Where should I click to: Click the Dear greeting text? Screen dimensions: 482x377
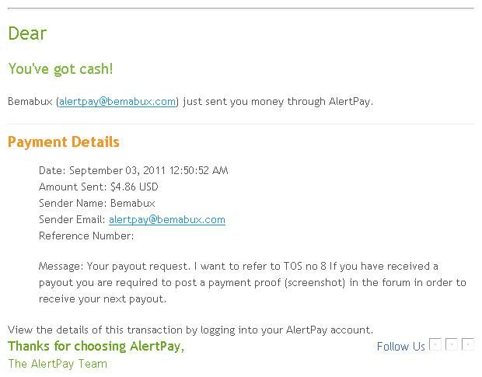[27, 33]
